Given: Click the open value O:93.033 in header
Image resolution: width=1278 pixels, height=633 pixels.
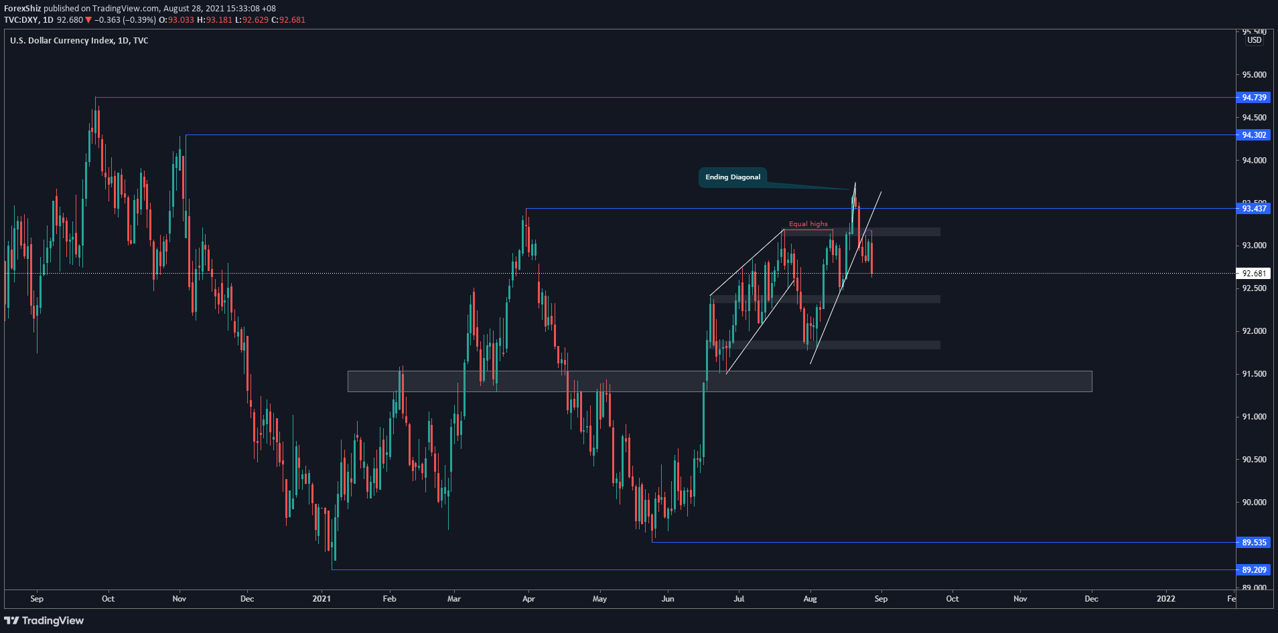Looking at the screenshot, I should [x=176, y=20].
